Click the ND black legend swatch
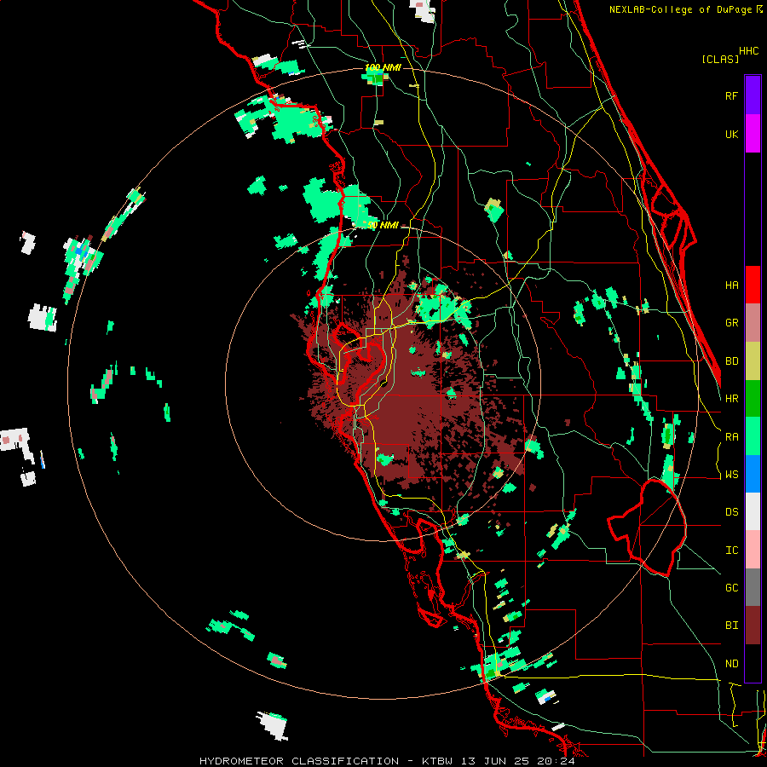The height and width of the screenshot is (767, 767). point(753,663)
